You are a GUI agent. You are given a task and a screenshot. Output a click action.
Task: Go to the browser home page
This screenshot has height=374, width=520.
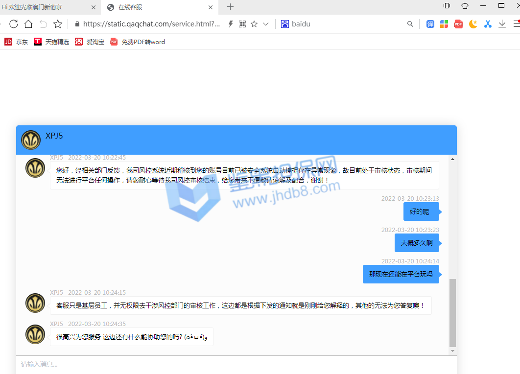(28, 24)
